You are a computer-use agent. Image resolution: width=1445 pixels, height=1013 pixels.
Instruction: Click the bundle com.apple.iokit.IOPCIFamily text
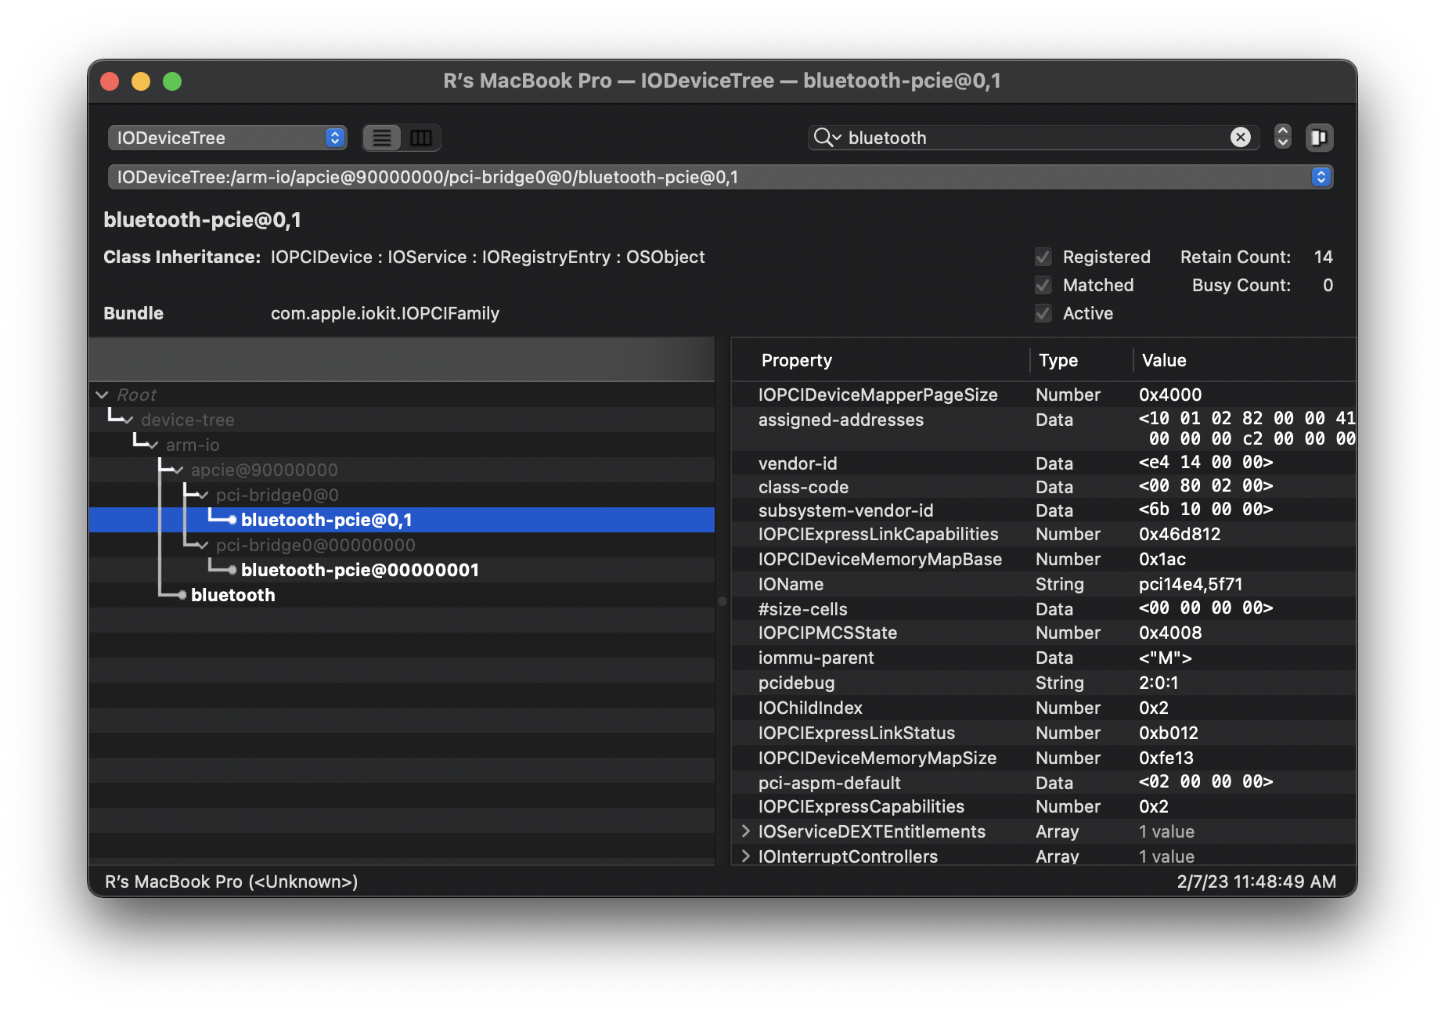tap(385, 313)
